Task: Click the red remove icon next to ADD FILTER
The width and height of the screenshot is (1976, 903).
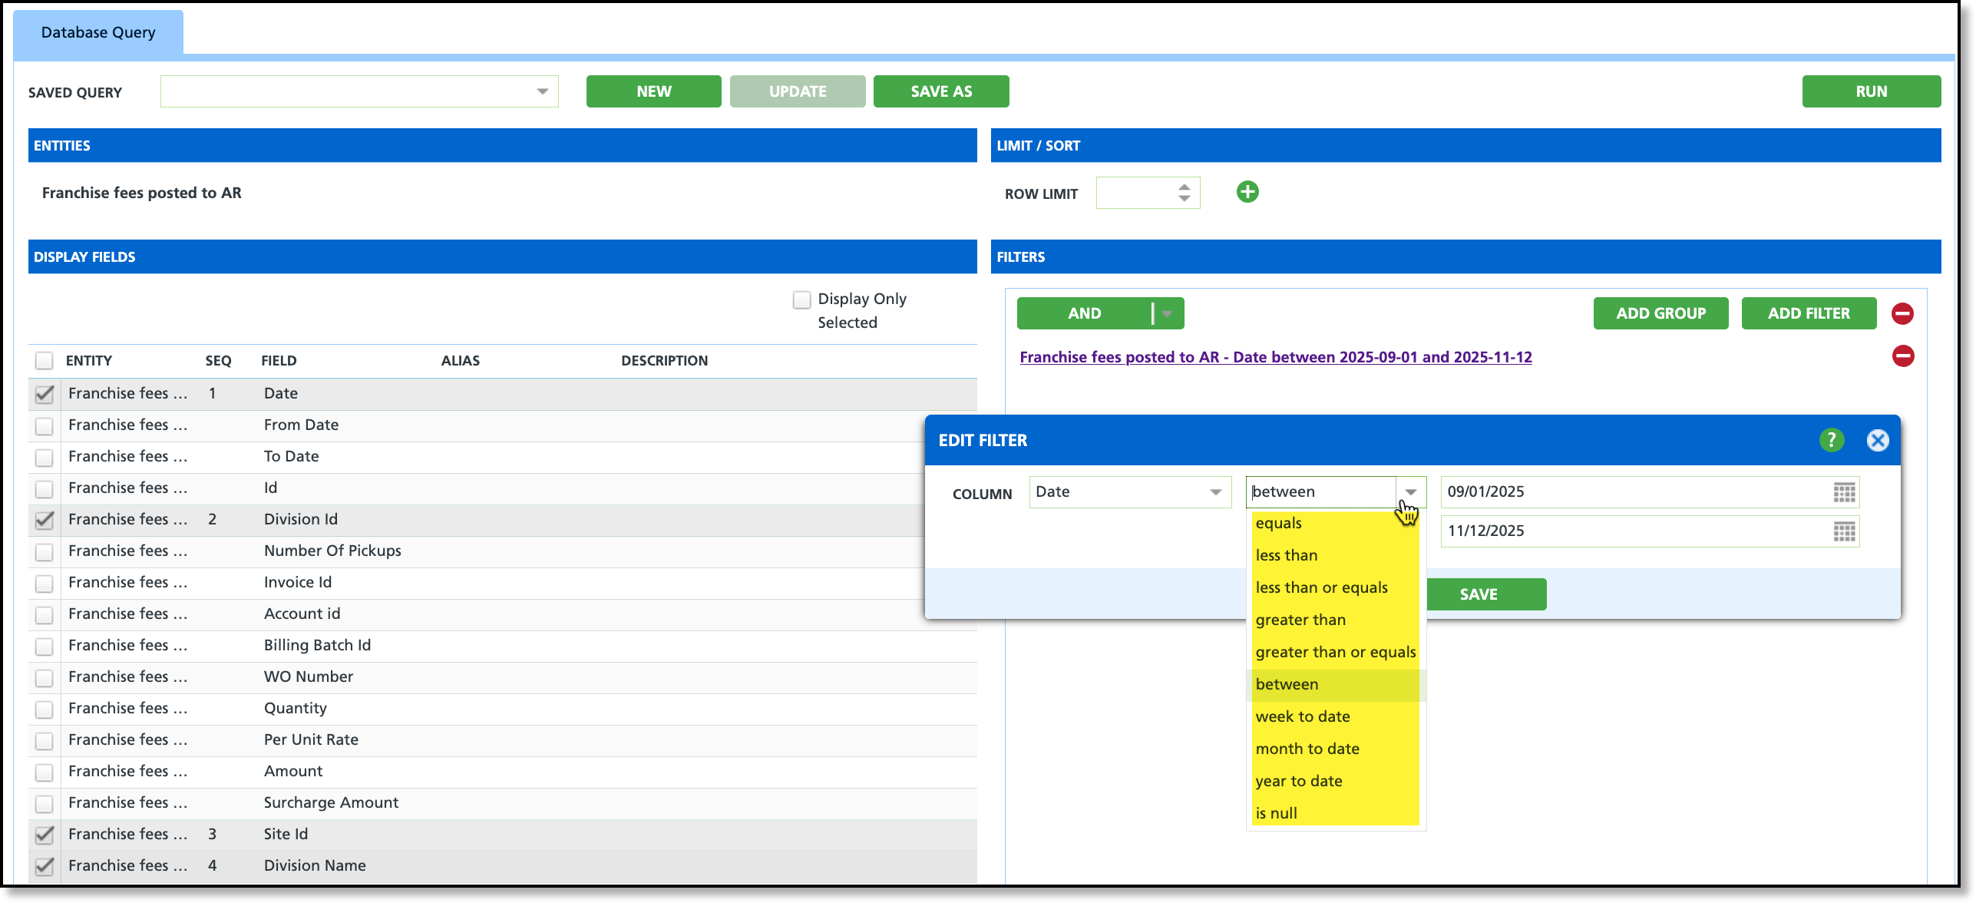Action: [1902, 313]
